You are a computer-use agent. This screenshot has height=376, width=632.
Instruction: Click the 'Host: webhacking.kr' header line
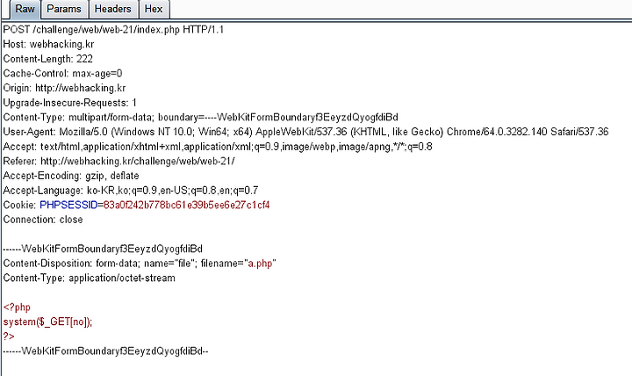(48, 45)
